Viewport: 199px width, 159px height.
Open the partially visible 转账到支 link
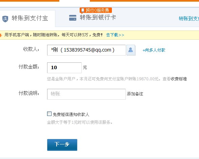[x=189, y=19]
